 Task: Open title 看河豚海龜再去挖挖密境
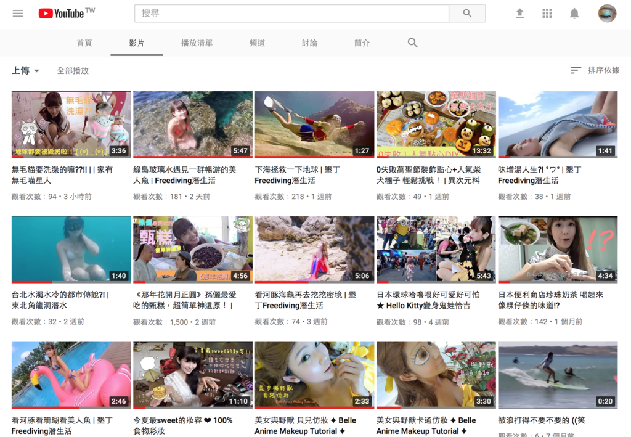coord(306,300)
